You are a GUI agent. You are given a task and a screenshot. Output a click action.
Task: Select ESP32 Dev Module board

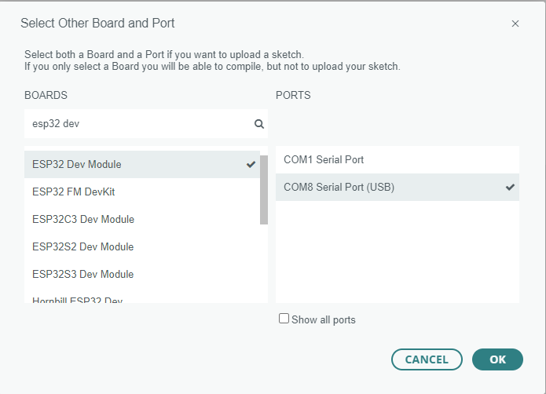pos(77,164)
